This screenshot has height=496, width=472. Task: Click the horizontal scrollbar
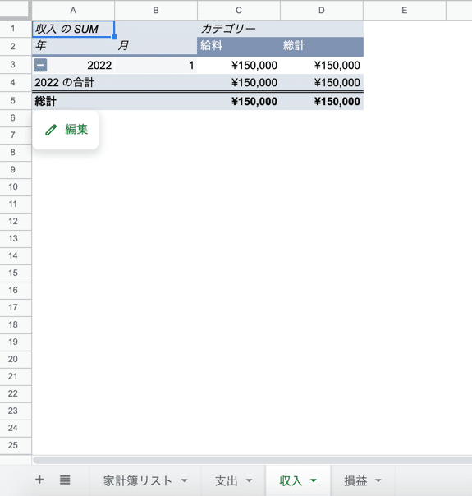coord(252,460)
